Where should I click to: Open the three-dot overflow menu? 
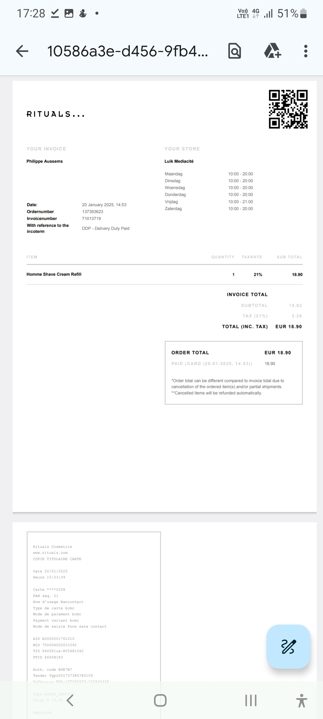click(x=305, y=51)
